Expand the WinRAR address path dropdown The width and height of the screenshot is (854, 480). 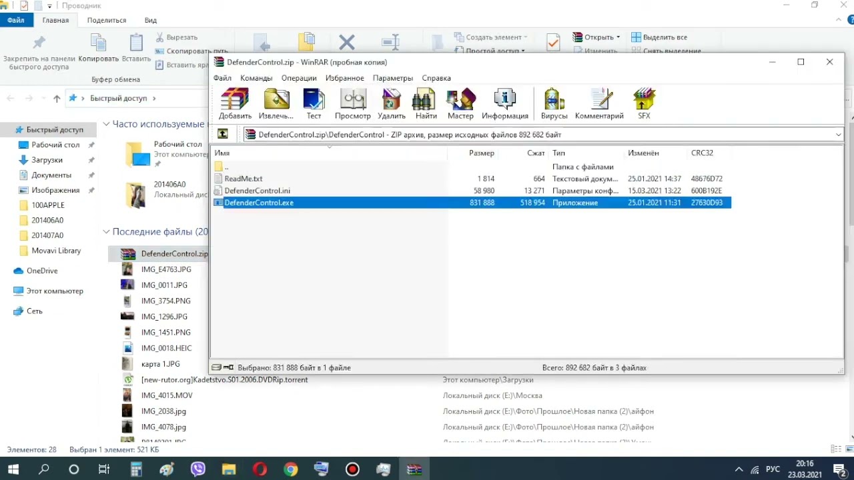838,135
